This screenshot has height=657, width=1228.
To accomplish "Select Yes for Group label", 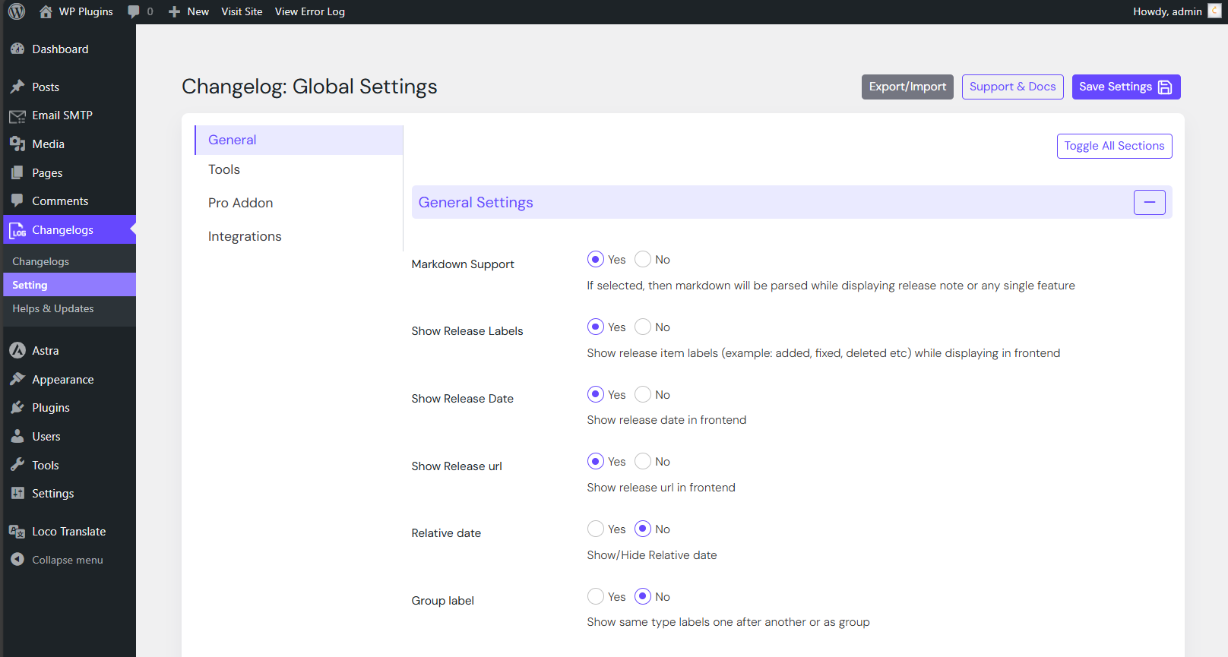I will pyautogui.click(x=596, y=596).
